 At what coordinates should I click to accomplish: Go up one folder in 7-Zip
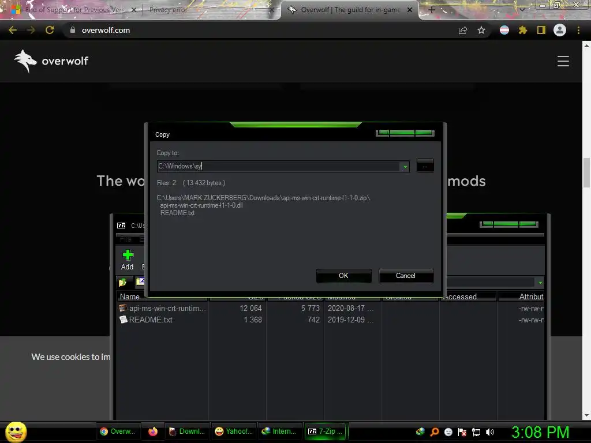click(x=122, y=282)
